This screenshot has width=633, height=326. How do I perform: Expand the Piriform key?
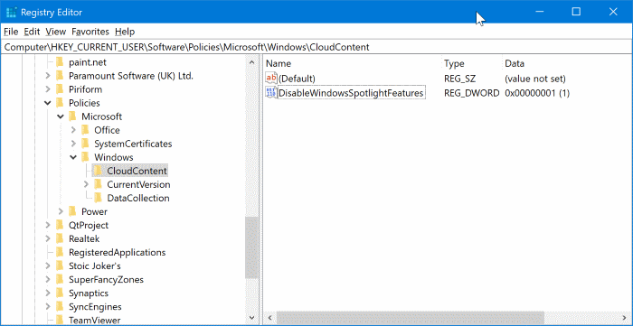coord(48,89)
